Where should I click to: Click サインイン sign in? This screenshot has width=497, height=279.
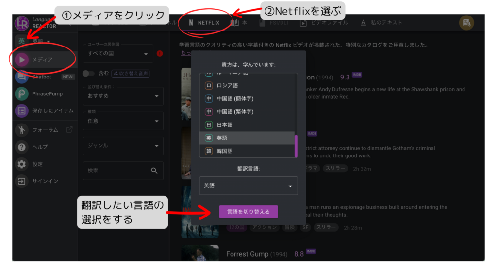[44, 181]
